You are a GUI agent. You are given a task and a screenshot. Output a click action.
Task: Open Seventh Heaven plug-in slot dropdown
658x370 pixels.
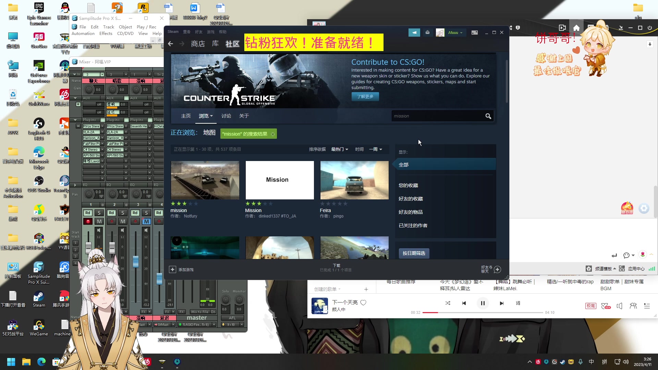pyautogui.click(x=149, y=126)
